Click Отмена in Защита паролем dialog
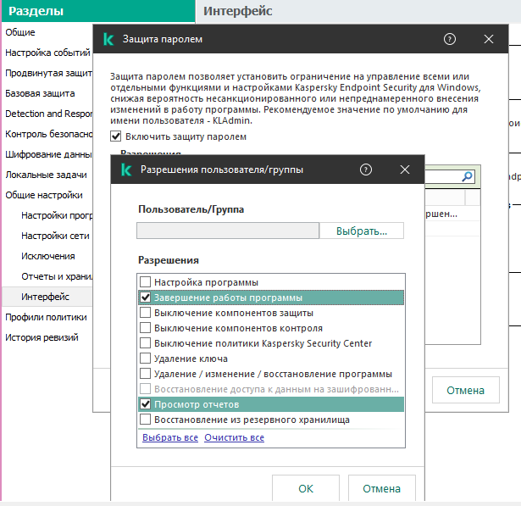The height and width of the screenshot is (506, 521). [x=465, y=390]
